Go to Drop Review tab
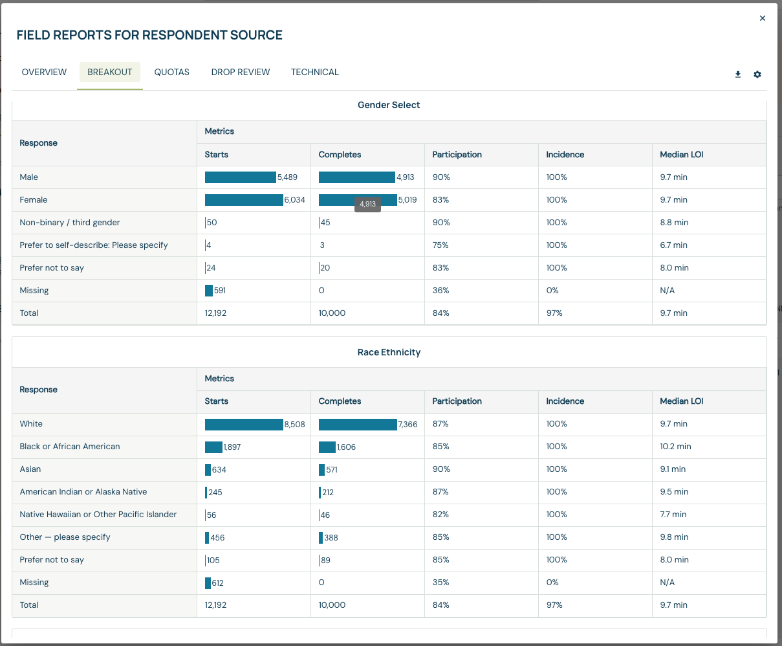This screenshot has height=646, width=782. (x=241, y=72)
